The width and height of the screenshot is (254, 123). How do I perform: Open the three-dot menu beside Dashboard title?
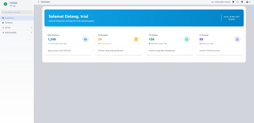pos(38,2)
